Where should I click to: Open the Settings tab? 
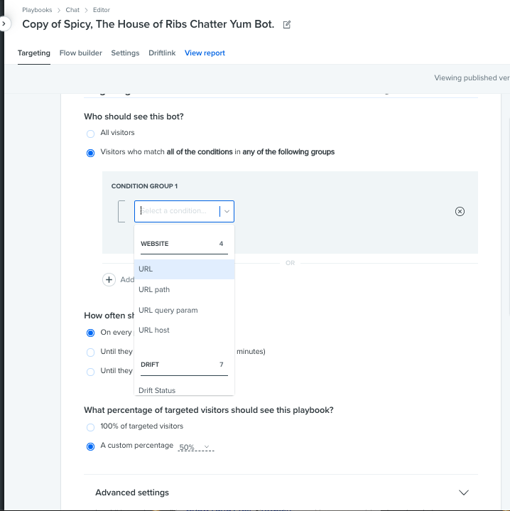point(125,53)
